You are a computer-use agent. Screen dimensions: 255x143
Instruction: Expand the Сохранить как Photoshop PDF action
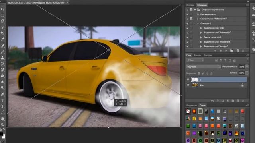point(198,19)
